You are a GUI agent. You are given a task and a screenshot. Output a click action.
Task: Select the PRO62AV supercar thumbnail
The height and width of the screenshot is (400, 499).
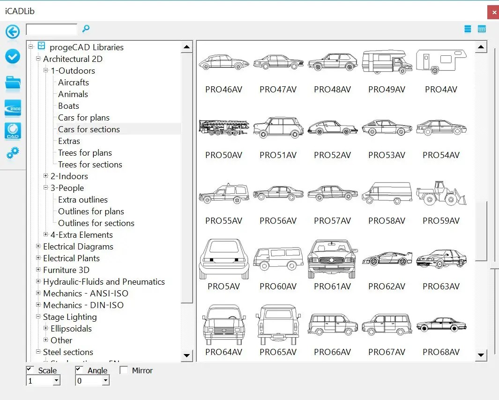(x=387, y=258)
